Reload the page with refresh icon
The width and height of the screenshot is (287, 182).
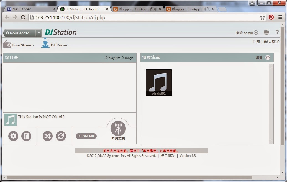[x=23, y=17]
